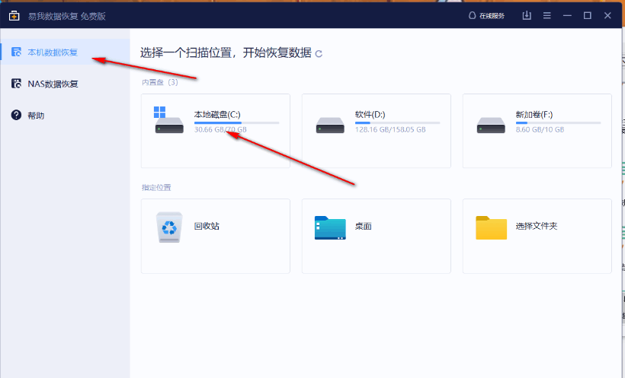Screen dimensions: 625x378
Task: Choose 回收站 as scan location
Action: click(x=216, y=236)
